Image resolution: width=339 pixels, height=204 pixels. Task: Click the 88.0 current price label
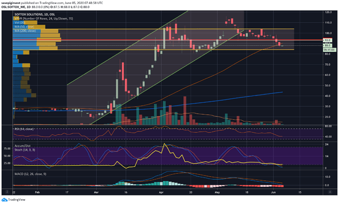tap(327, 45)
